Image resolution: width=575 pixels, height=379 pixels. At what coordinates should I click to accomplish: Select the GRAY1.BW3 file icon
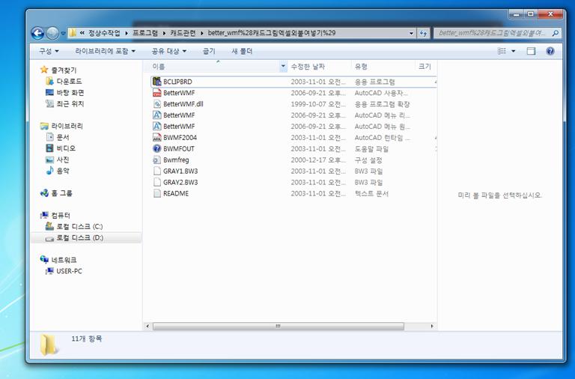[157, 171]
